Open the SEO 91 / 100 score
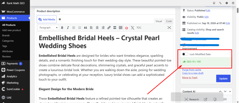The image size is (239, 103). [x=194, y=62]
